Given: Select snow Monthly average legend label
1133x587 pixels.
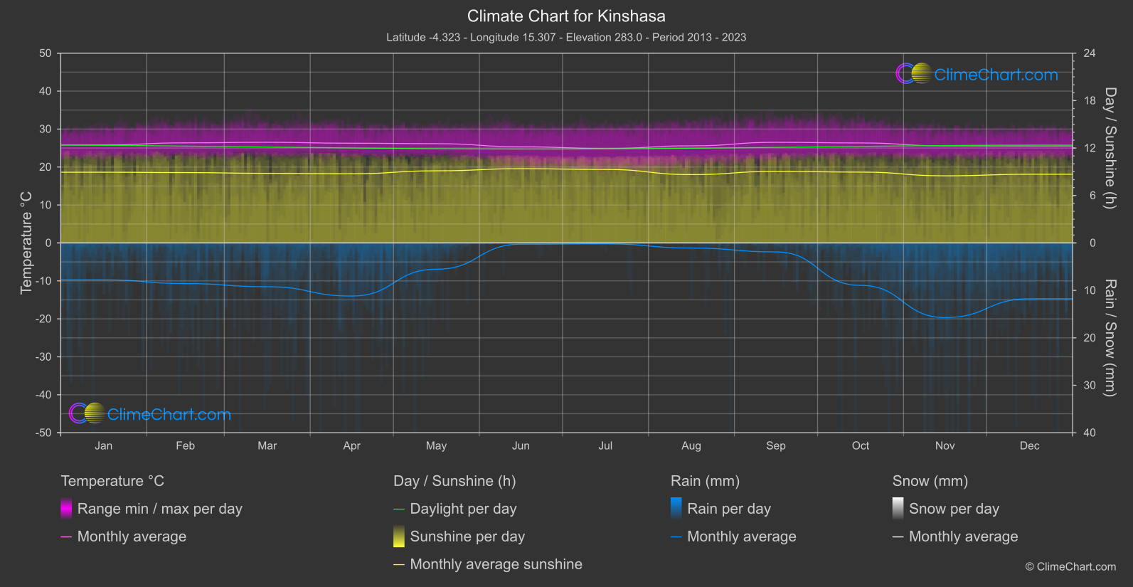Looking at the screenshot, I should 964,536.
